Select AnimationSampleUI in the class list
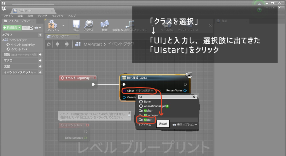 coord(156,106)
